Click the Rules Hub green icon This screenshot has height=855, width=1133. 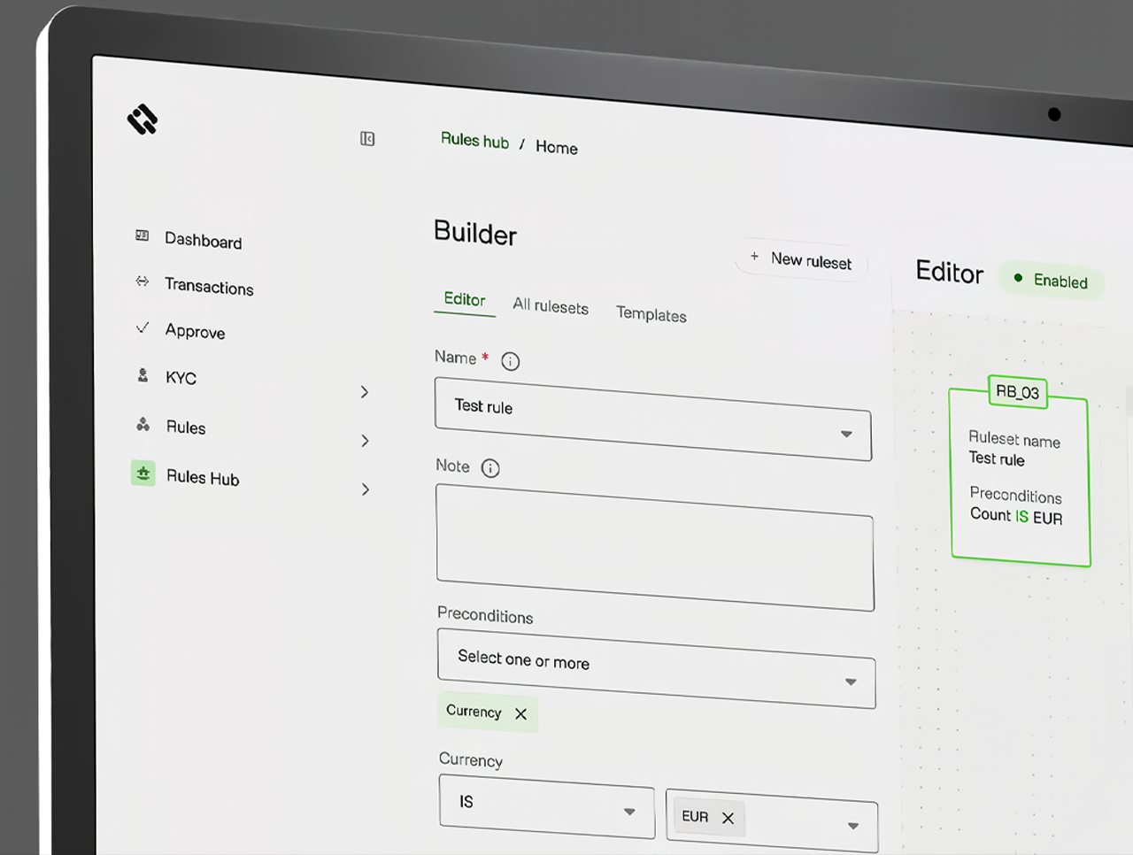(x=143, y=474)
